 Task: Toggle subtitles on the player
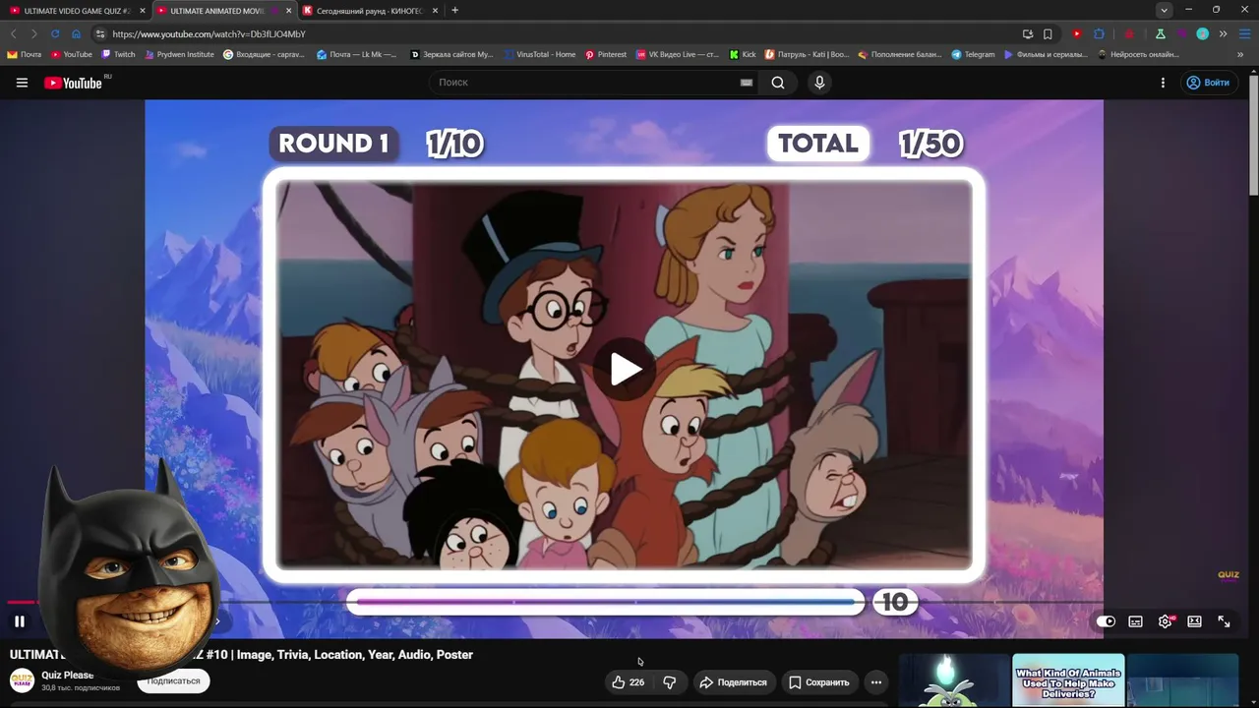tap(1135, 621)
